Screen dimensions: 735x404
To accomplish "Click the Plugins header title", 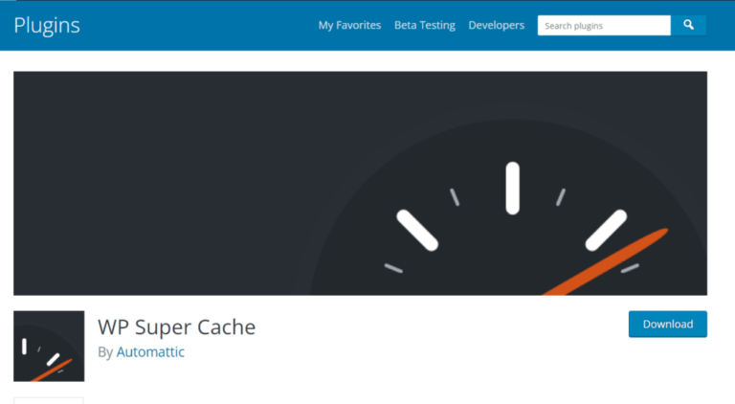I will [47, 25].
